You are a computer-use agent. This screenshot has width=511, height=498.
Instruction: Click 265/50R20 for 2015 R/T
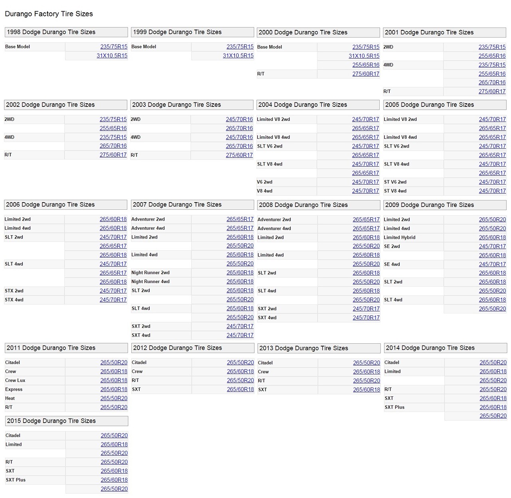pos(114,462)
